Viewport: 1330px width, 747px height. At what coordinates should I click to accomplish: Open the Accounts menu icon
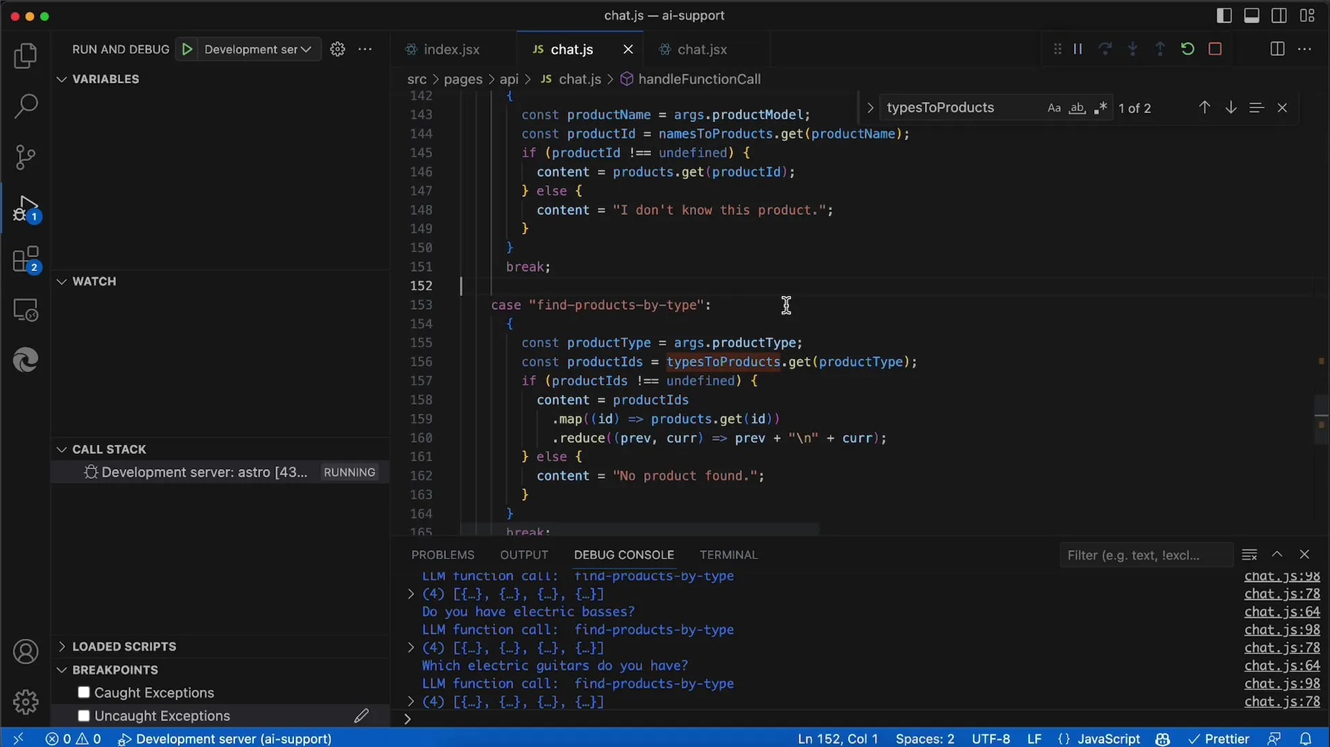point(26,651)
